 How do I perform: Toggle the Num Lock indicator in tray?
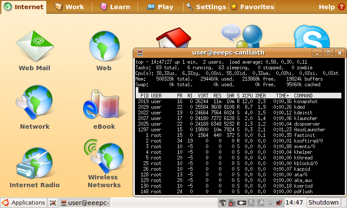tap(252, 202)
